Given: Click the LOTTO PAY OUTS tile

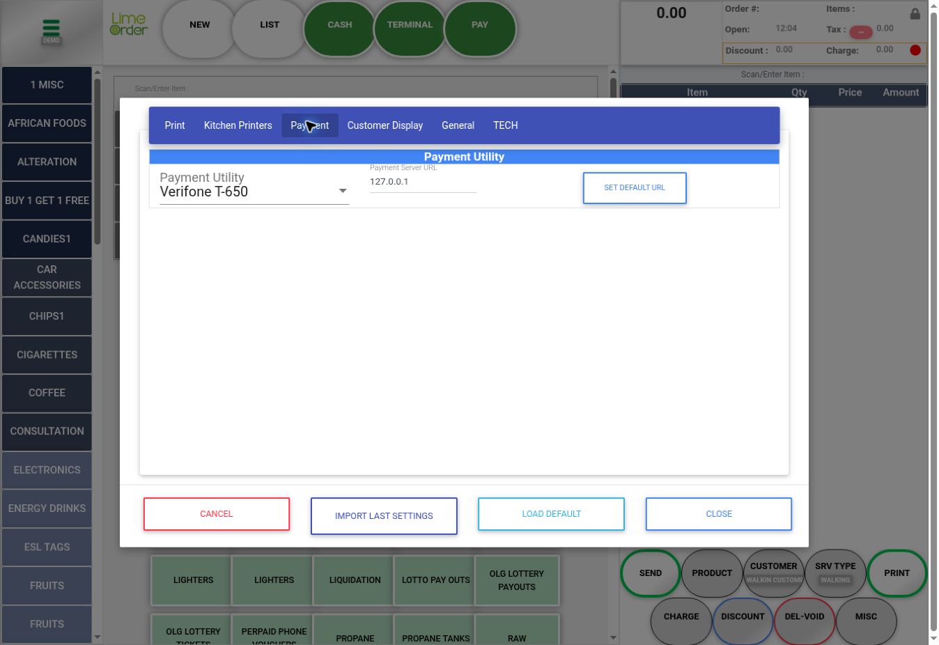Looking at the screenshot, I should coord(436,580).
